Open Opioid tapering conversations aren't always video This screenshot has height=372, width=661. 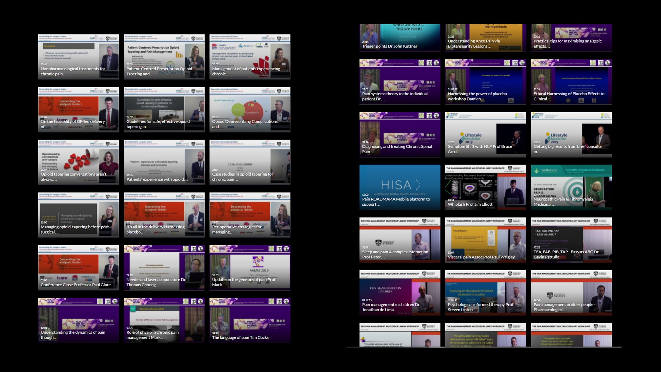(78, 162)
